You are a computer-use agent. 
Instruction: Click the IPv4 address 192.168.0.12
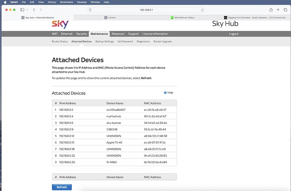67,136
